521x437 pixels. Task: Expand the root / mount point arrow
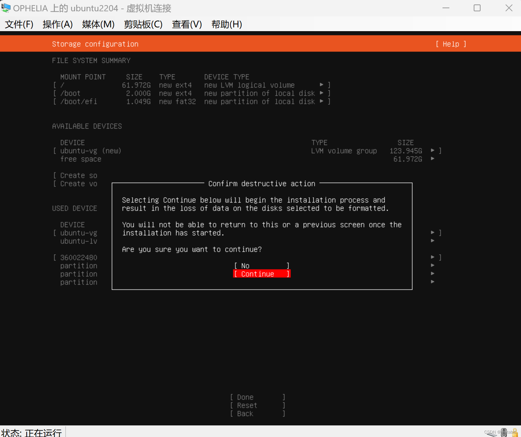[x=322, y=85]
